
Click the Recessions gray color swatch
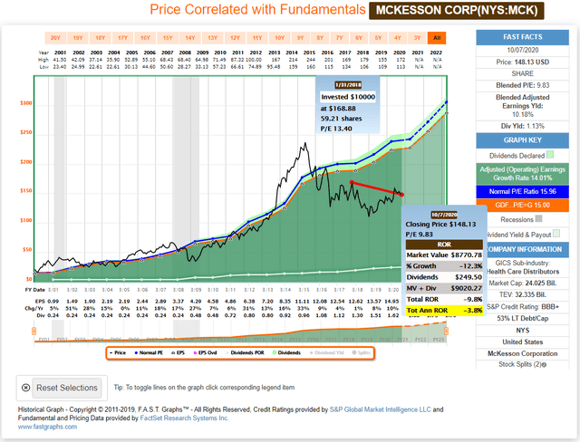[x=538, y=218]
